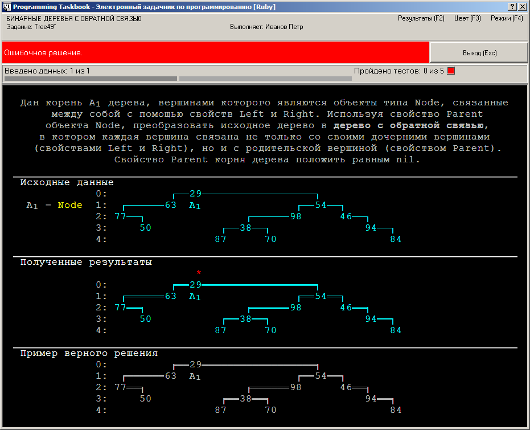Click the help question mark button
530x430 pixels.
click(x=512, y=6)
